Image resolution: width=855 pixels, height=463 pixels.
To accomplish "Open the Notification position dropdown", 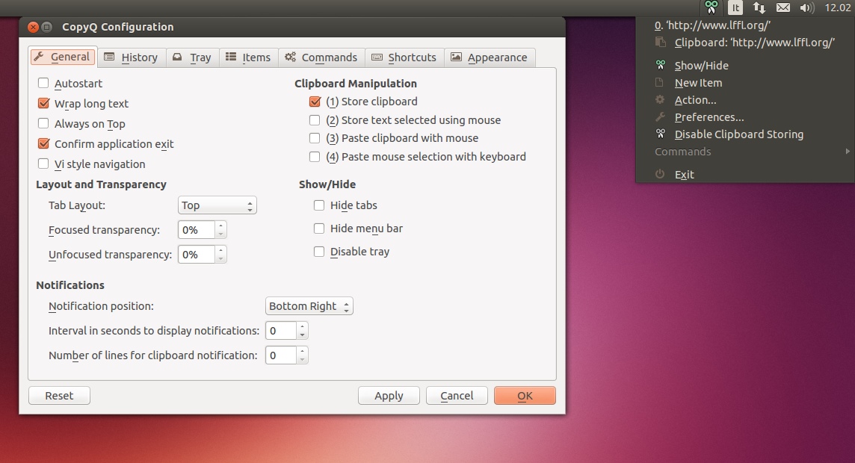I will pos(309,305).
